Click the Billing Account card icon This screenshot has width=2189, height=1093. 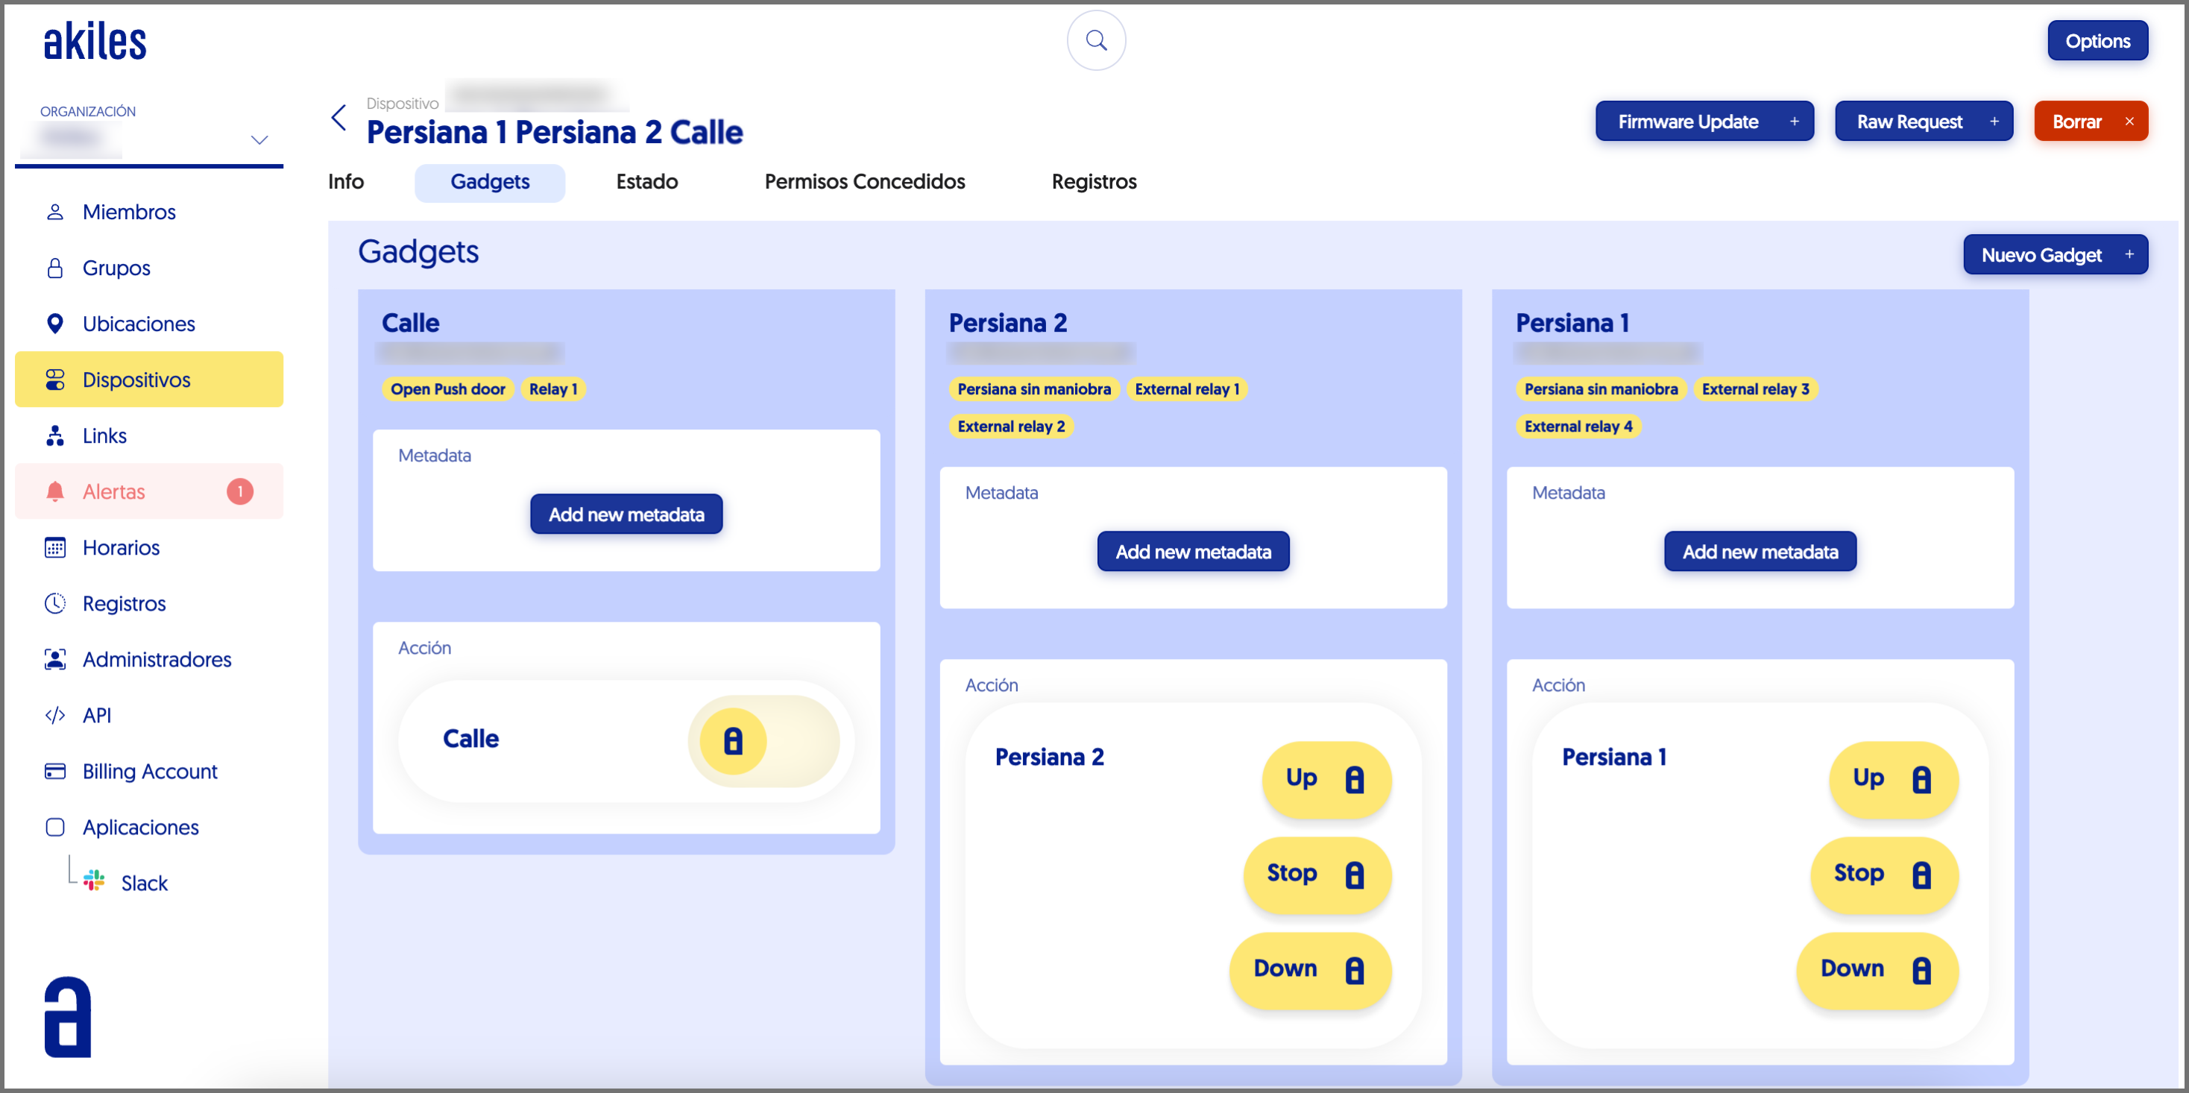[55, 771]
